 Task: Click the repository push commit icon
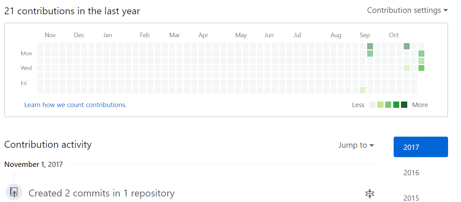(x=14, y=192)
